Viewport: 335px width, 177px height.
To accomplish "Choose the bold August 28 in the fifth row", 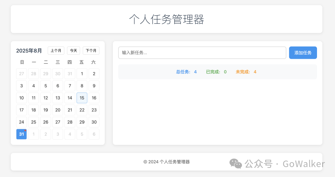I will [70, 122].
